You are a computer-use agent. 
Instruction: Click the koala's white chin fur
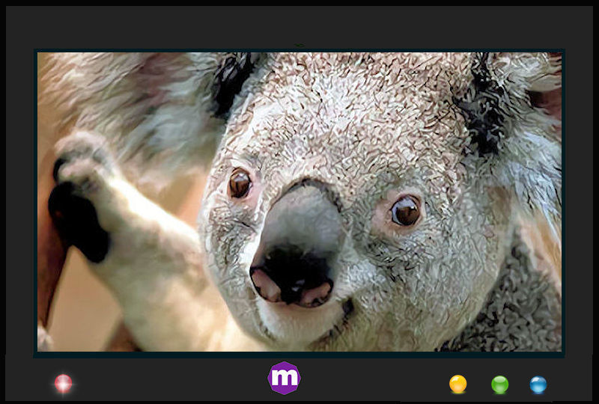[299, 329]
